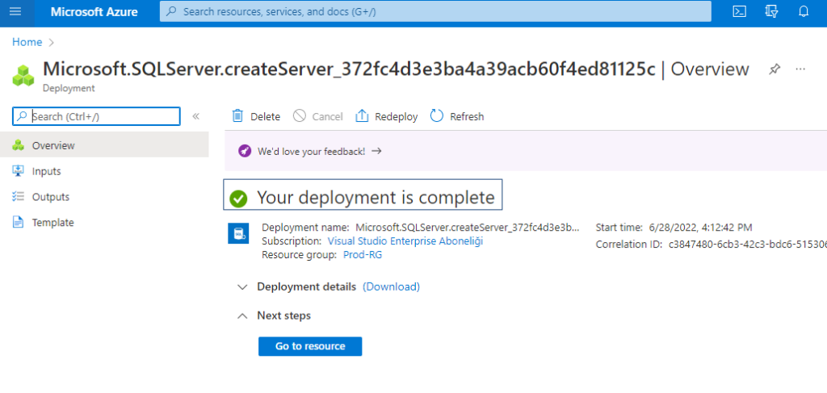
Task: Collapse the sidebar with double chevron
Action: coord(195,116)
